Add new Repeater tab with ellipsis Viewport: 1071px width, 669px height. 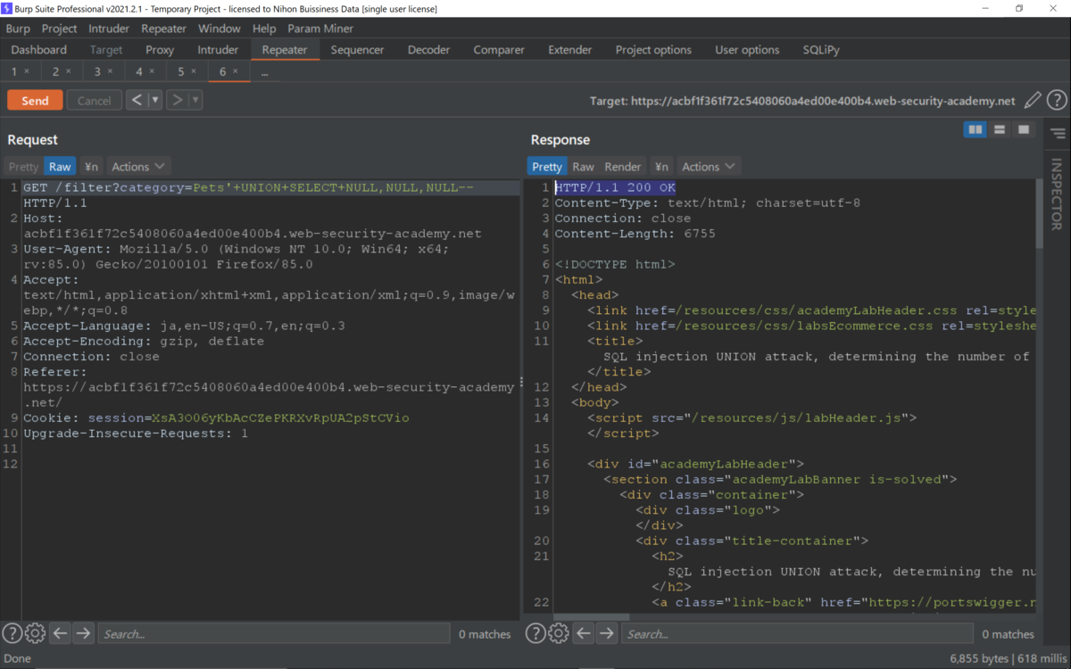pyautogui.click(x=264, y=72)
